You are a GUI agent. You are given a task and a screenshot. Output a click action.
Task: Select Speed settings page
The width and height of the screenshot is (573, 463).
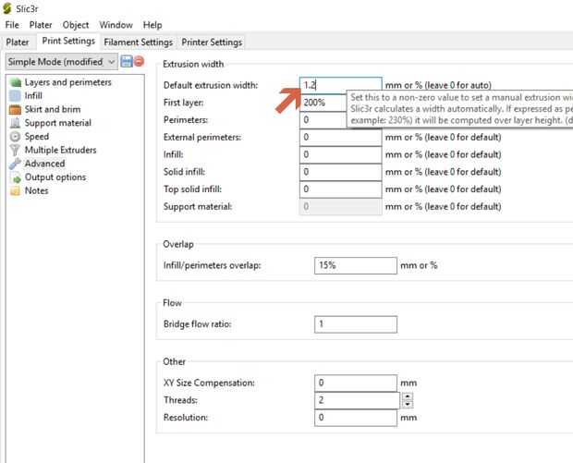click(x=37, y=136)
